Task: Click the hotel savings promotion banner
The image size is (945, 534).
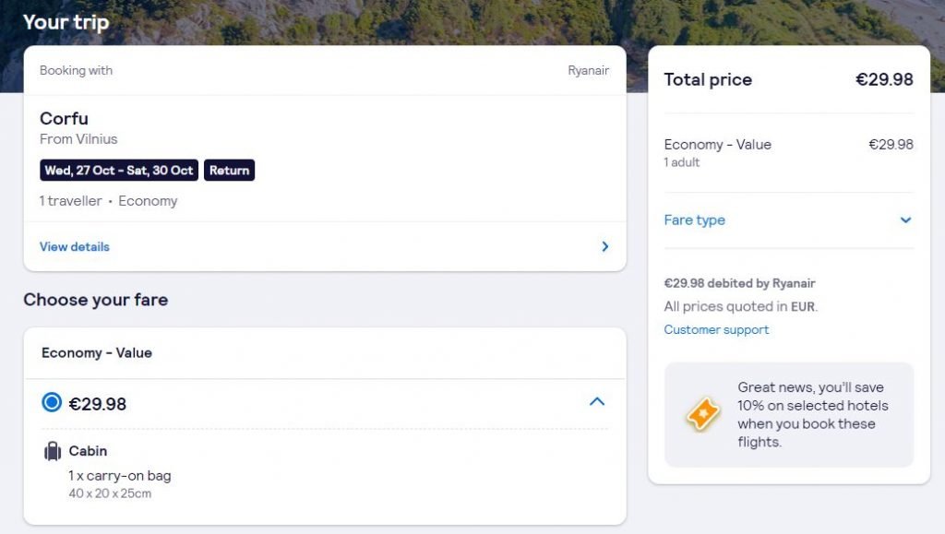Action: pos(789,415)
